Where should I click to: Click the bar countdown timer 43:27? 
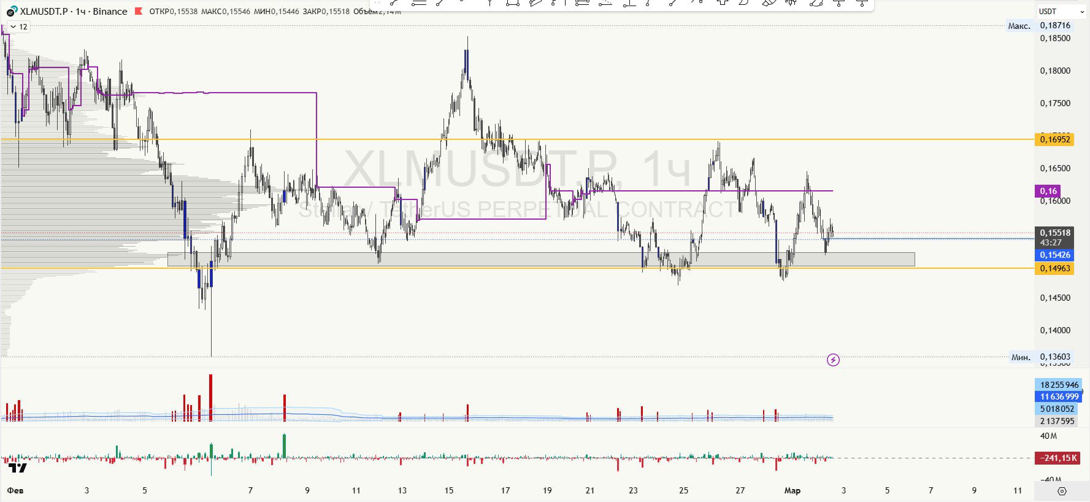point(1051,242)
